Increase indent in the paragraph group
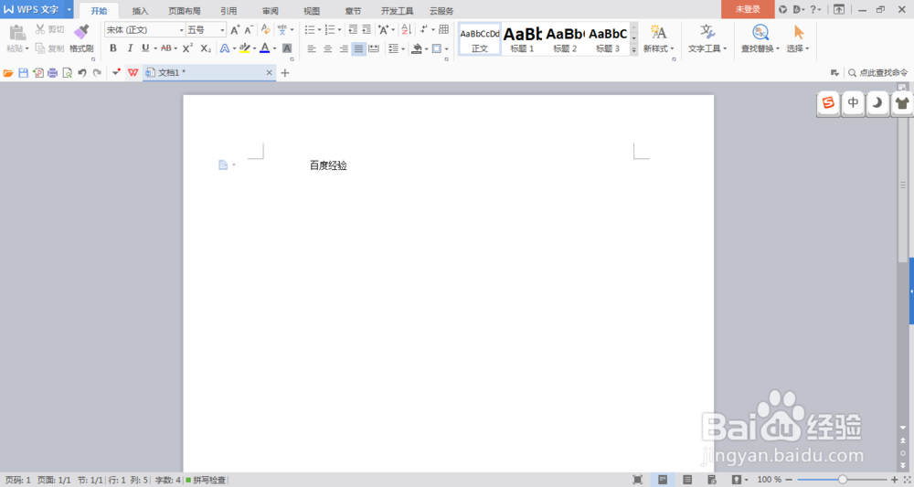Screen dimensions: 914x487 (367, 30)
